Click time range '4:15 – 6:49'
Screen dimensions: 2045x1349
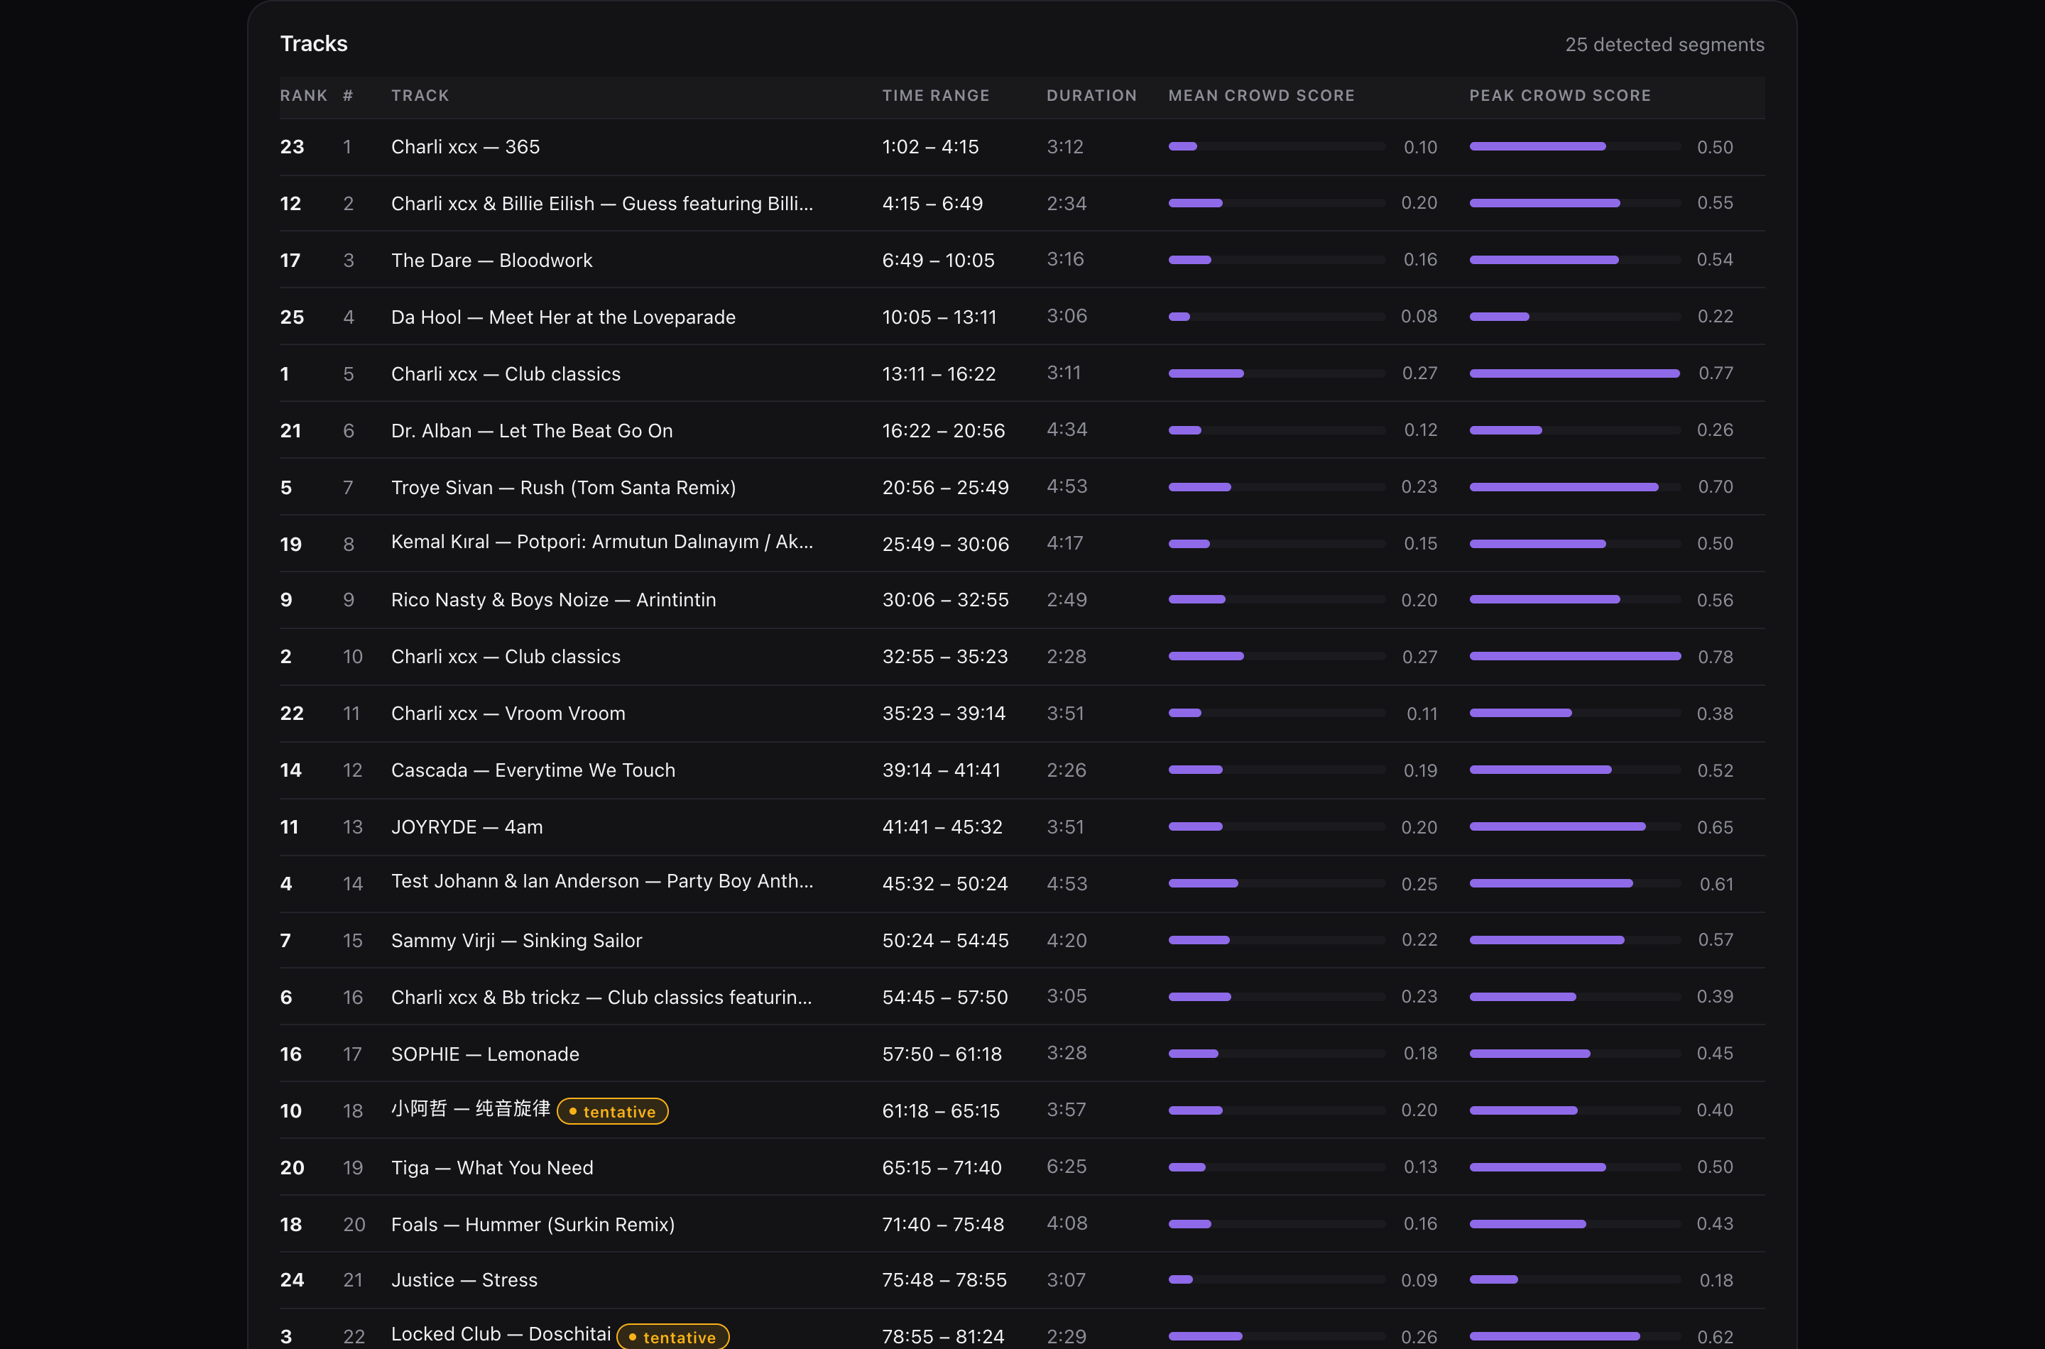932,204
